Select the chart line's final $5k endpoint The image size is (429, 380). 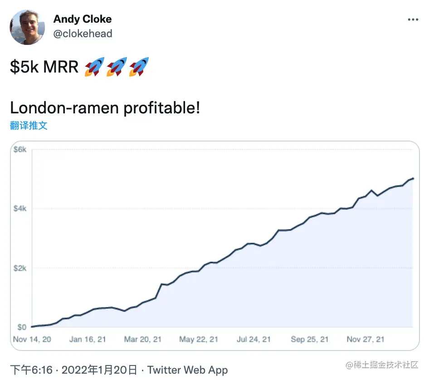click(x=413, y=178)
